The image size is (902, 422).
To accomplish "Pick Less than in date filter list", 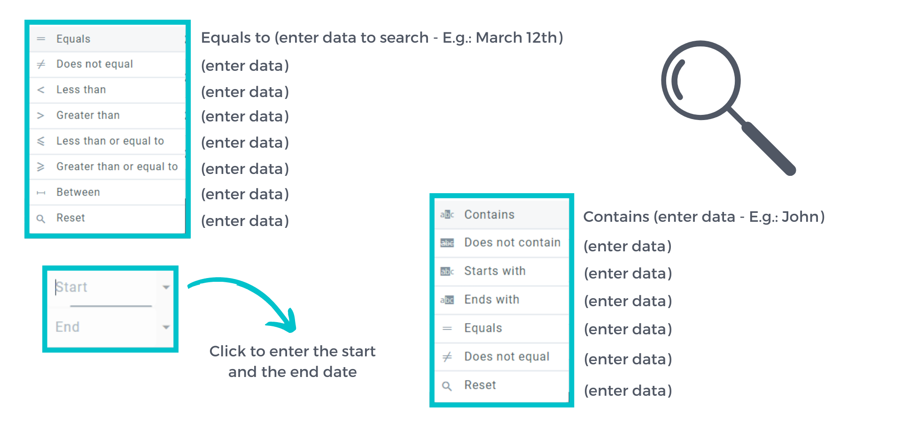I will (81, 90).
